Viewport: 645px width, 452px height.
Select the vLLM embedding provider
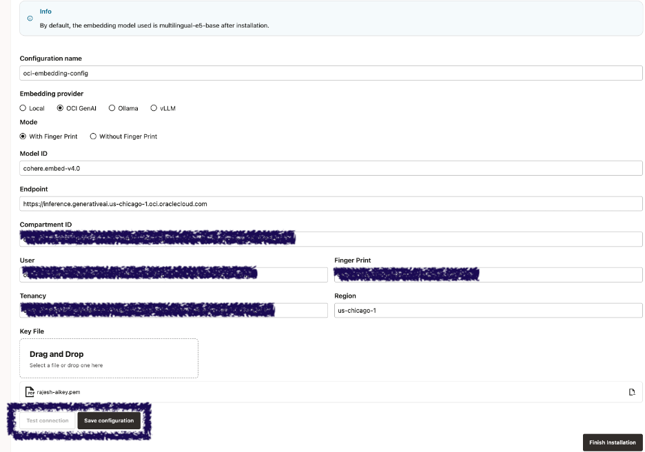pyautogui.click(x=153, y=108)
